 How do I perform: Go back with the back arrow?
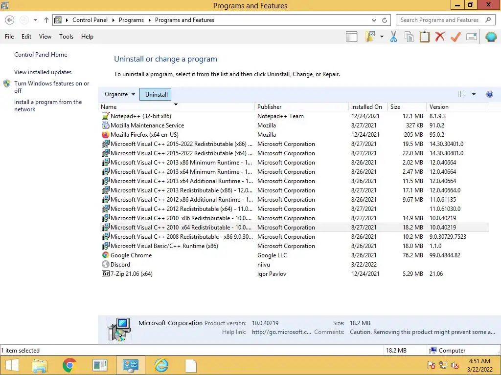[10, 20]
